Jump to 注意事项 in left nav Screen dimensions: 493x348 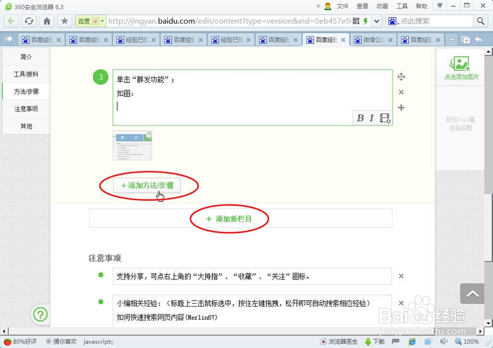26,109
